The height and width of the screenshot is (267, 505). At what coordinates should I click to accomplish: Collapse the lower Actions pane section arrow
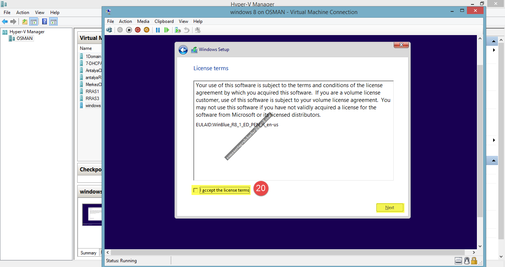pyautogui.click(x=494, y=161)
